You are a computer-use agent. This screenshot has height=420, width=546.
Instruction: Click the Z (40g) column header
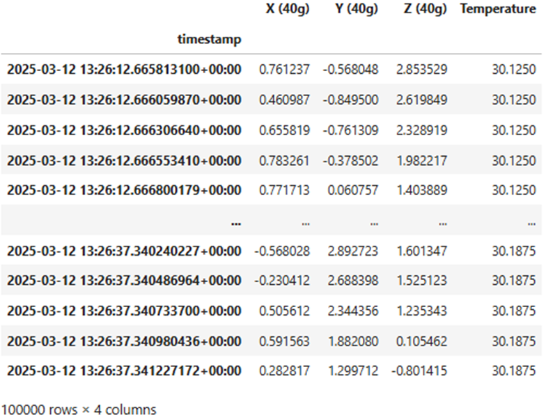pos(423,10)
